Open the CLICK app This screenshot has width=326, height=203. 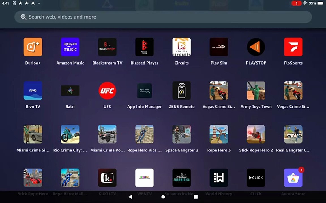256,178
